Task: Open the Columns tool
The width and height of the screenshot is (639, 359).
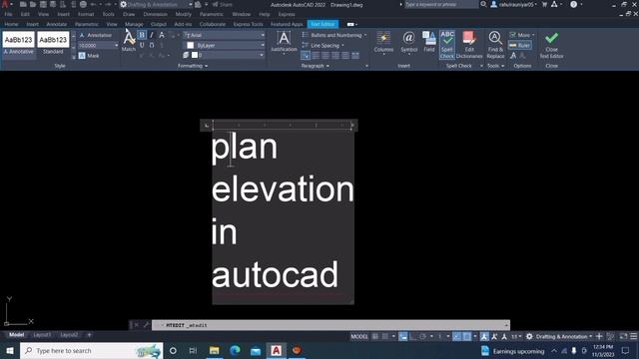Action: tap(383, 42)
